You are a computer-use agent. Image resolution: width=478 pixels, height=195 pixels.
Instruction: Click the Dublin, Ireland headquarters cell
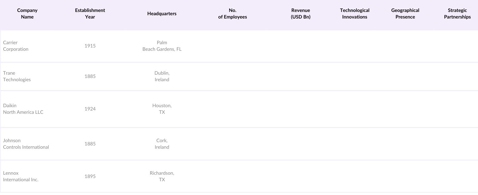pos(162,76)
